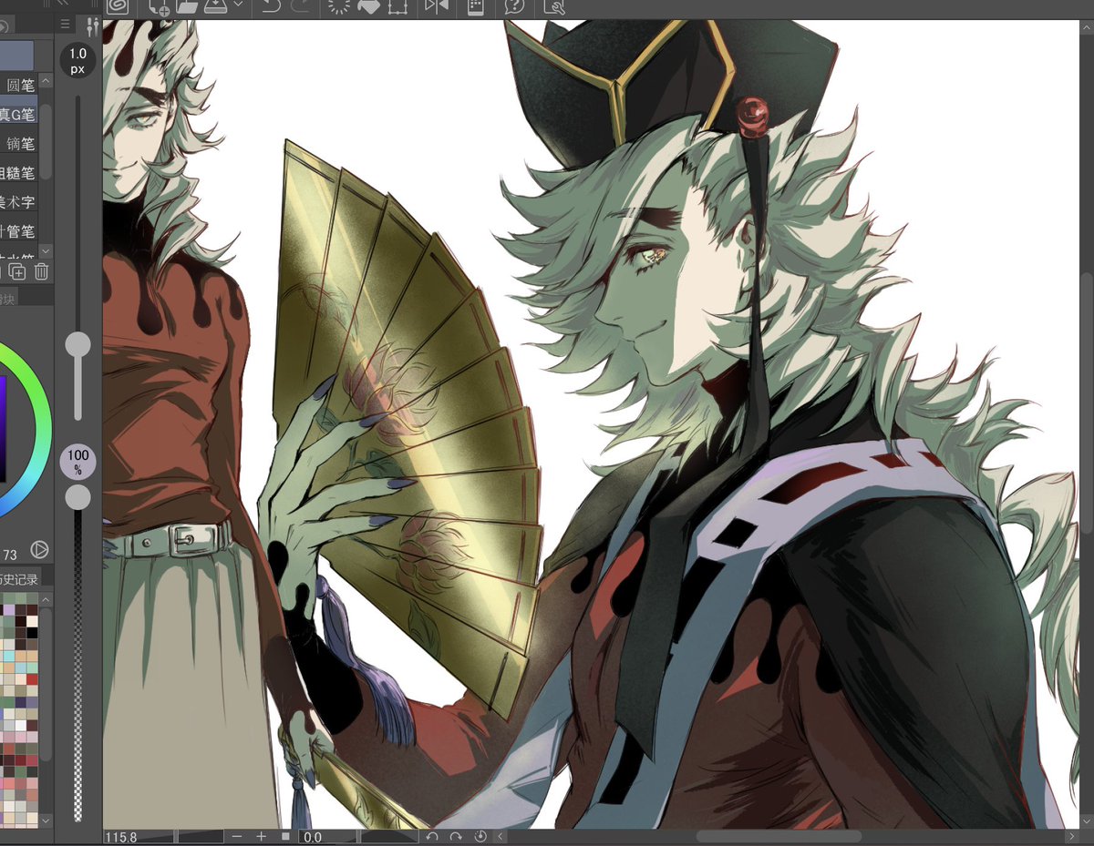Reset canvas rotation icon
Screen dimensions: 1094x846
480,837
